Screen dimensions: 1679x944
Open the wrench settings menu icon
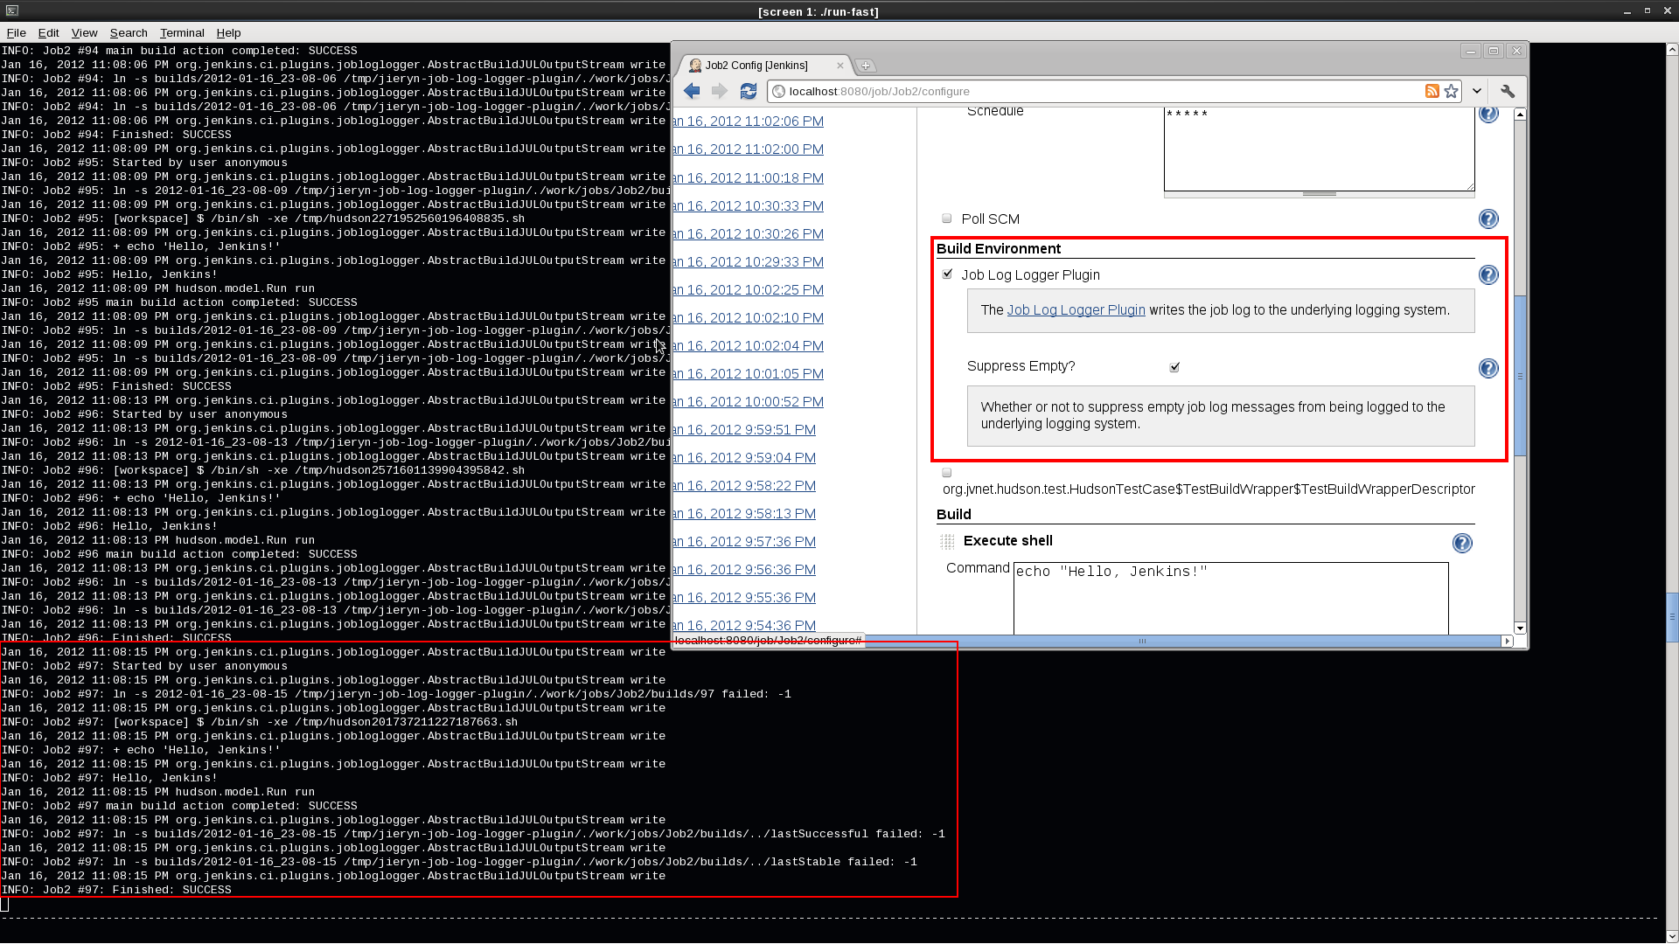pyautogui.click(x=1508, y=91)
